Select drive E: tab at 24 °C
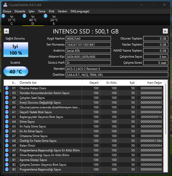Viewport: 172px width, 176px height. 54,20
